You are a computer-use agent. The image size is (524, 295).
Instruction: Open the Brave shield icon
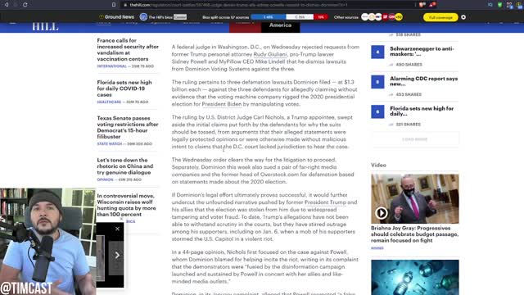pos(422,5)
